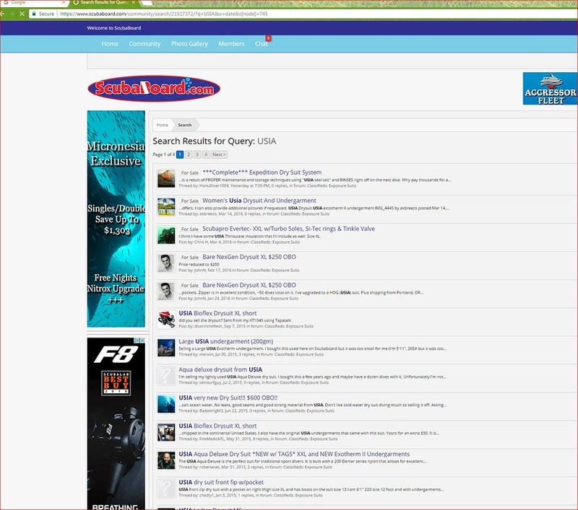
Task: Click For Sale tag on Expedition Dry Suit
Action: (x=190, y=172)
